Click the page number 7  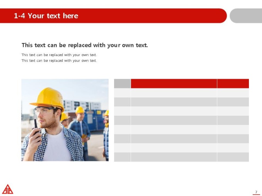coord(256,192)
